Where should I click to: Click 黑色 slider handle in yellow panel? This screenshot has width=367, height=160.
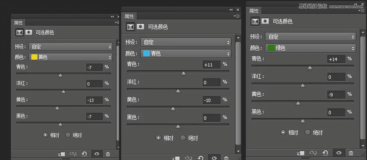click(60, 124)
